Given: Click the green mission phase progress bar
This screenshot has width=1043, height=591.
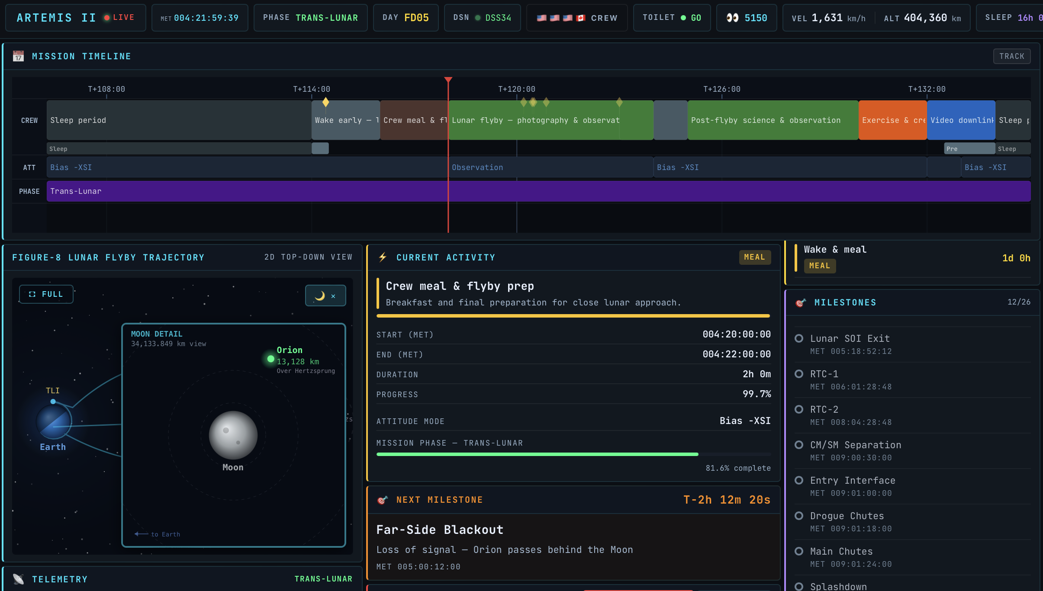Looking at the screenshot, I should (537, 454).
